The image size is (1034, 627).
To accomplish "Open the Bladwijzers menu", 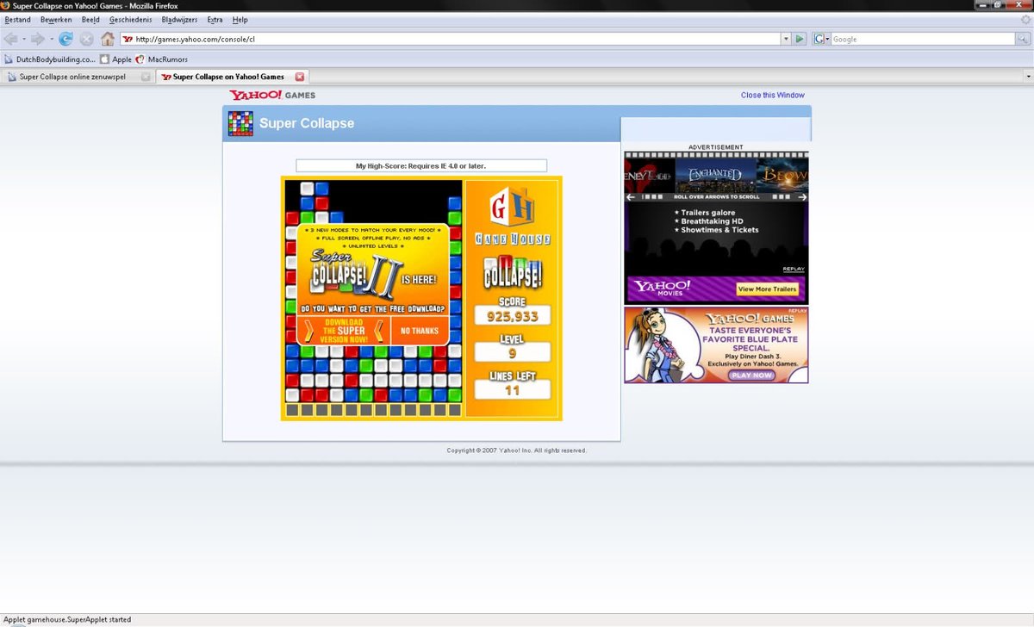I will click(x=179, y=20).
